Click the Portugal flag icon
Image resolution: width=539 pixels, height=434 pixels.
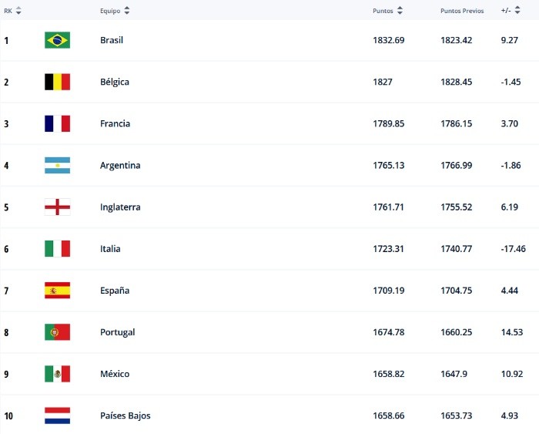57,332
